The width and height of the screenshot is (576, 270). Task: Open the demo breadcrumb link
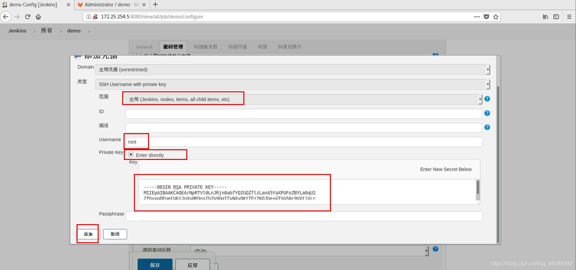[x=74, y=31]
